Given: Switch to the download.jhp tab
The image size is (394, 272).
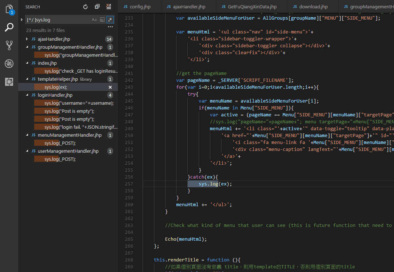Looking at the screenshot, I should pyautogui.click(x=311, y=6).
